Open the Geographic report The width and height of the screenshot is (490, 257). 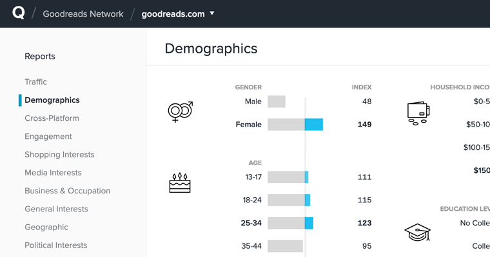pos(46,227)
